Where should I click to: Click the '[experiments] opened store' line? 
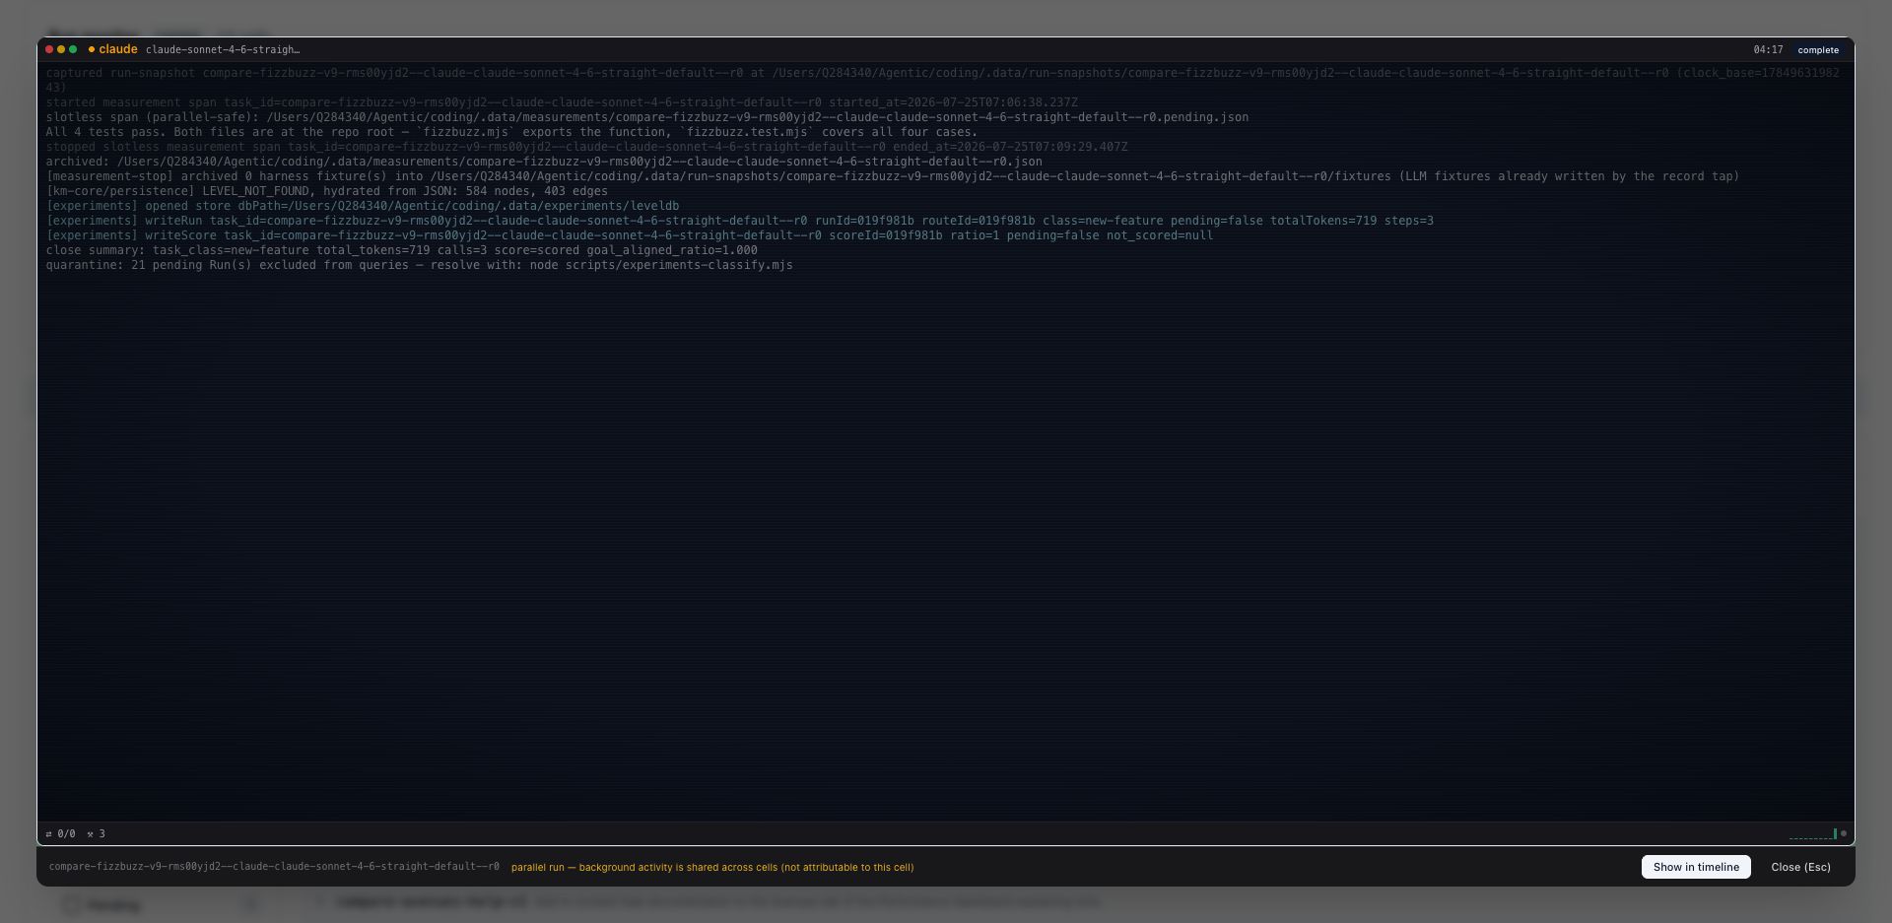362,206
